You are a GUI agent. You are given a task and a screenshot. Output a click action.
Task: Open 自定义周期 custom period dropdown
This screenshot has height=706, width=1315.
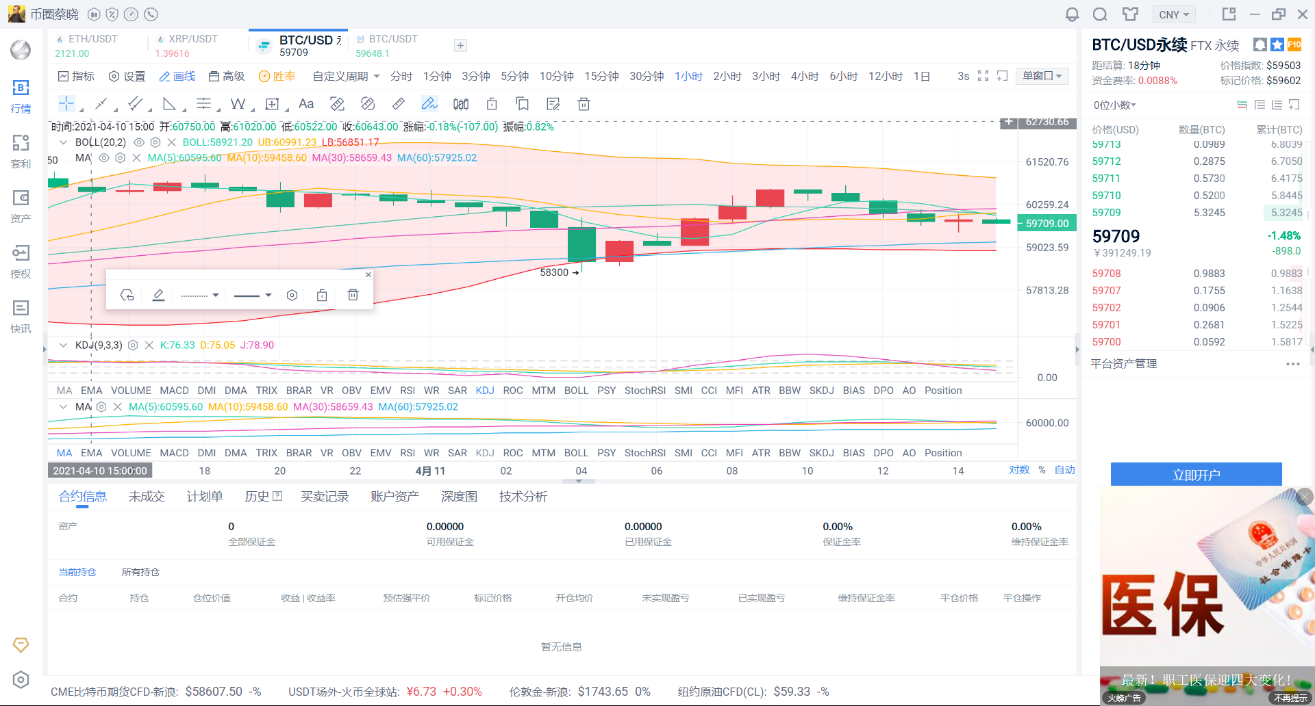pos(346,76)
